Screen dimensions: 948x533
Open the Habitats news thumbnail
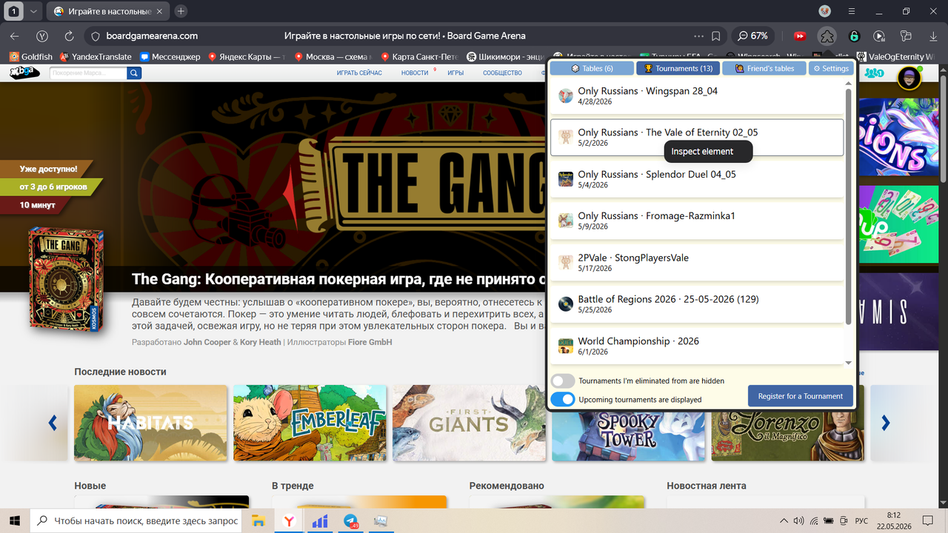pyautogui.click(x=150, y=423)
